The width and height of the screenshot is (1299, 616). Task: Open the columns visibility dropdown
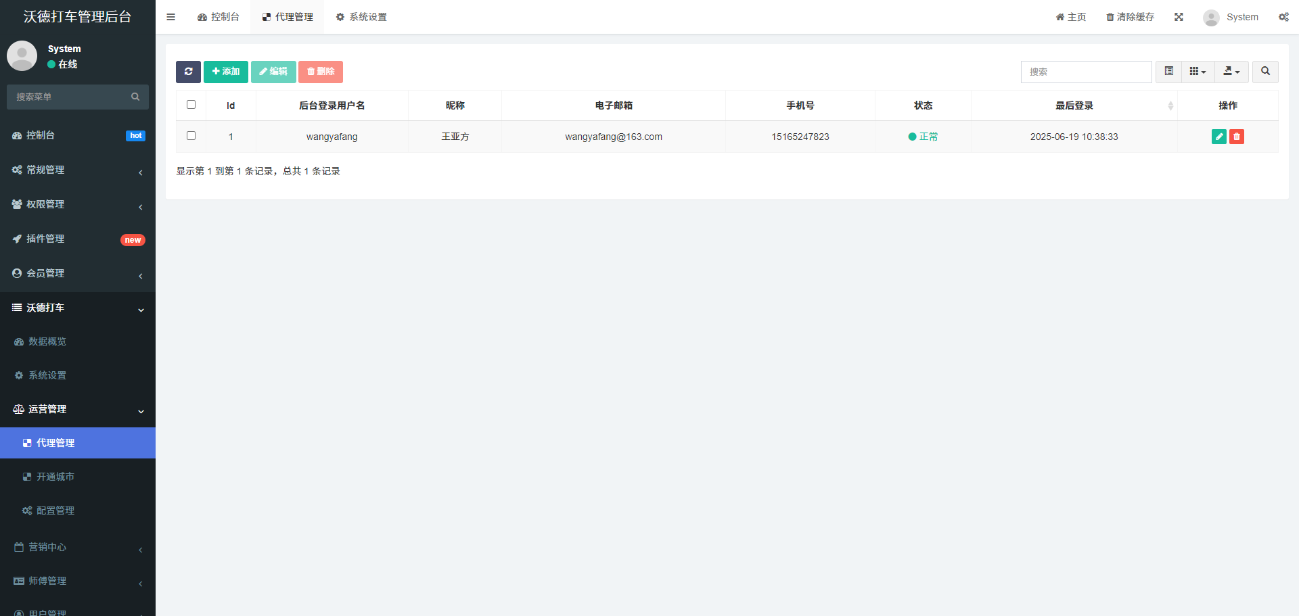[x=1198, y=72]
